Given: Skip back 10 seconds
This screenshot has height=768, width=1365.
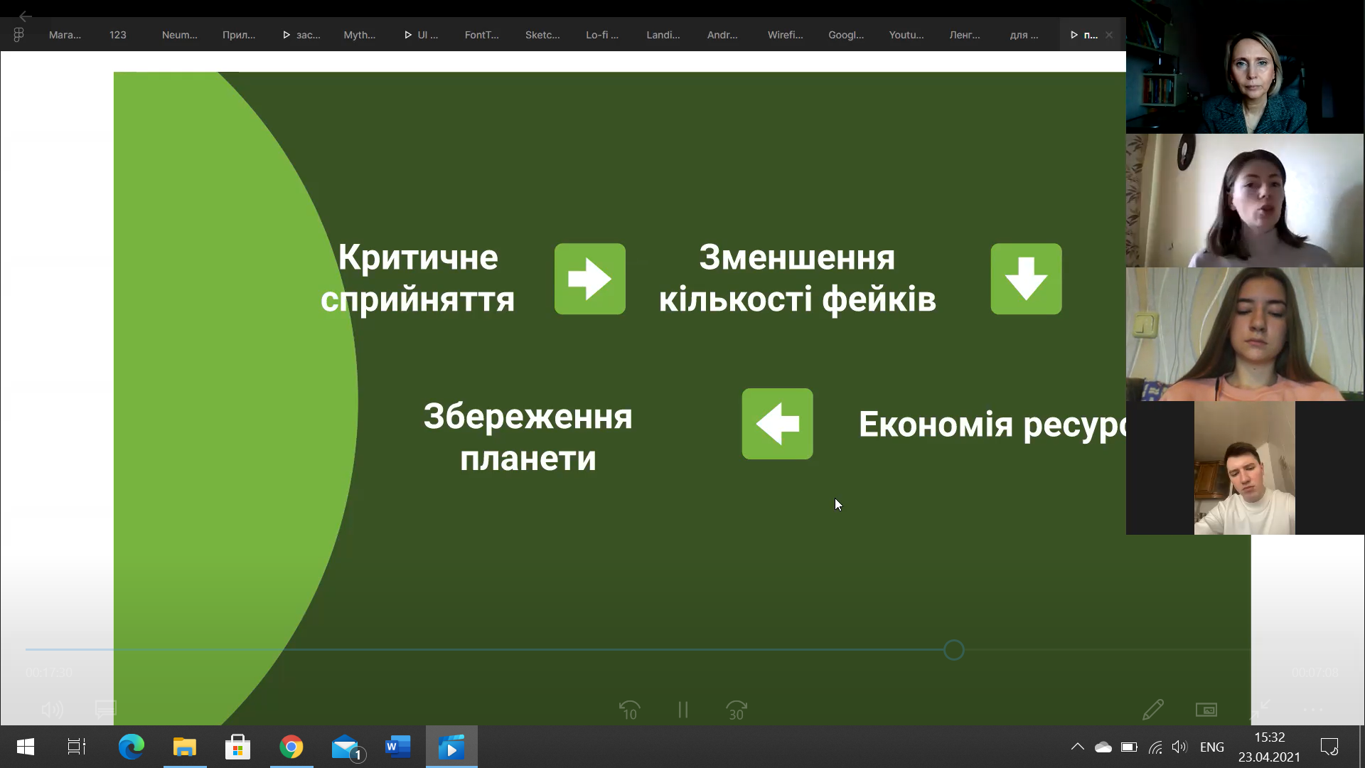Looking at the screenshot, I should (629, 710).
